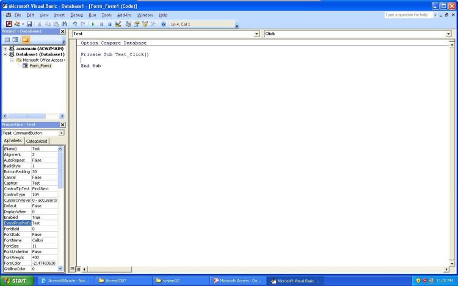
Task: Open the Windows start button
Action: click(x=17, y=281)
